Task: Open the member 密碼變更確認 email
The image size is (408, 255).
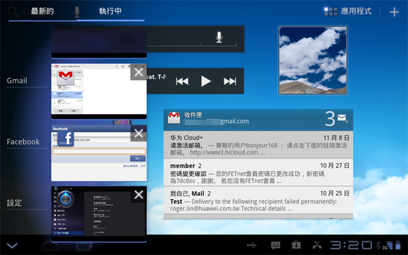Action: coord(258,173)
